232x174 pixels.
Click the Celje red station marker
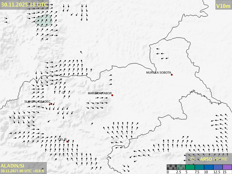tap(67, 142)
